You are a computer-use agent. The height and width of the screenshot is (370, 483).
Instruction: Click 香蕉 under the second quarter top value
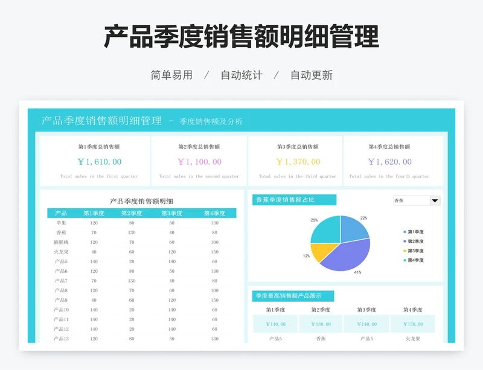coord(321,339)
